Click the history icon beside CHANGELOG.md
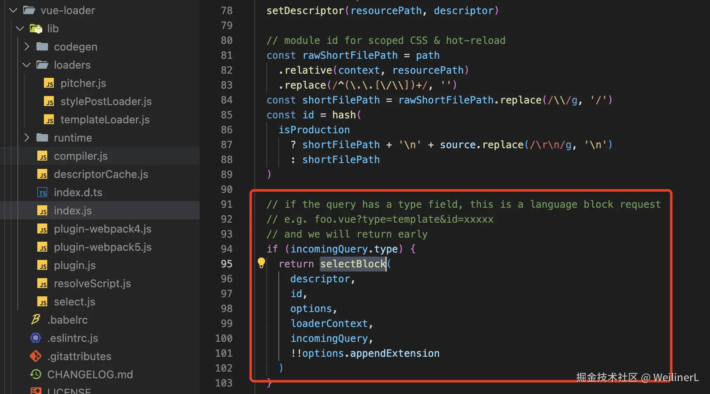This screenshot has width=710, height=394. 36,374
